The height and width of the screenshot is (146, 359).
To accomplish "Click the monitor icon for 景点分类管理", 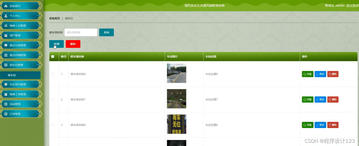I will click(6, 45).
